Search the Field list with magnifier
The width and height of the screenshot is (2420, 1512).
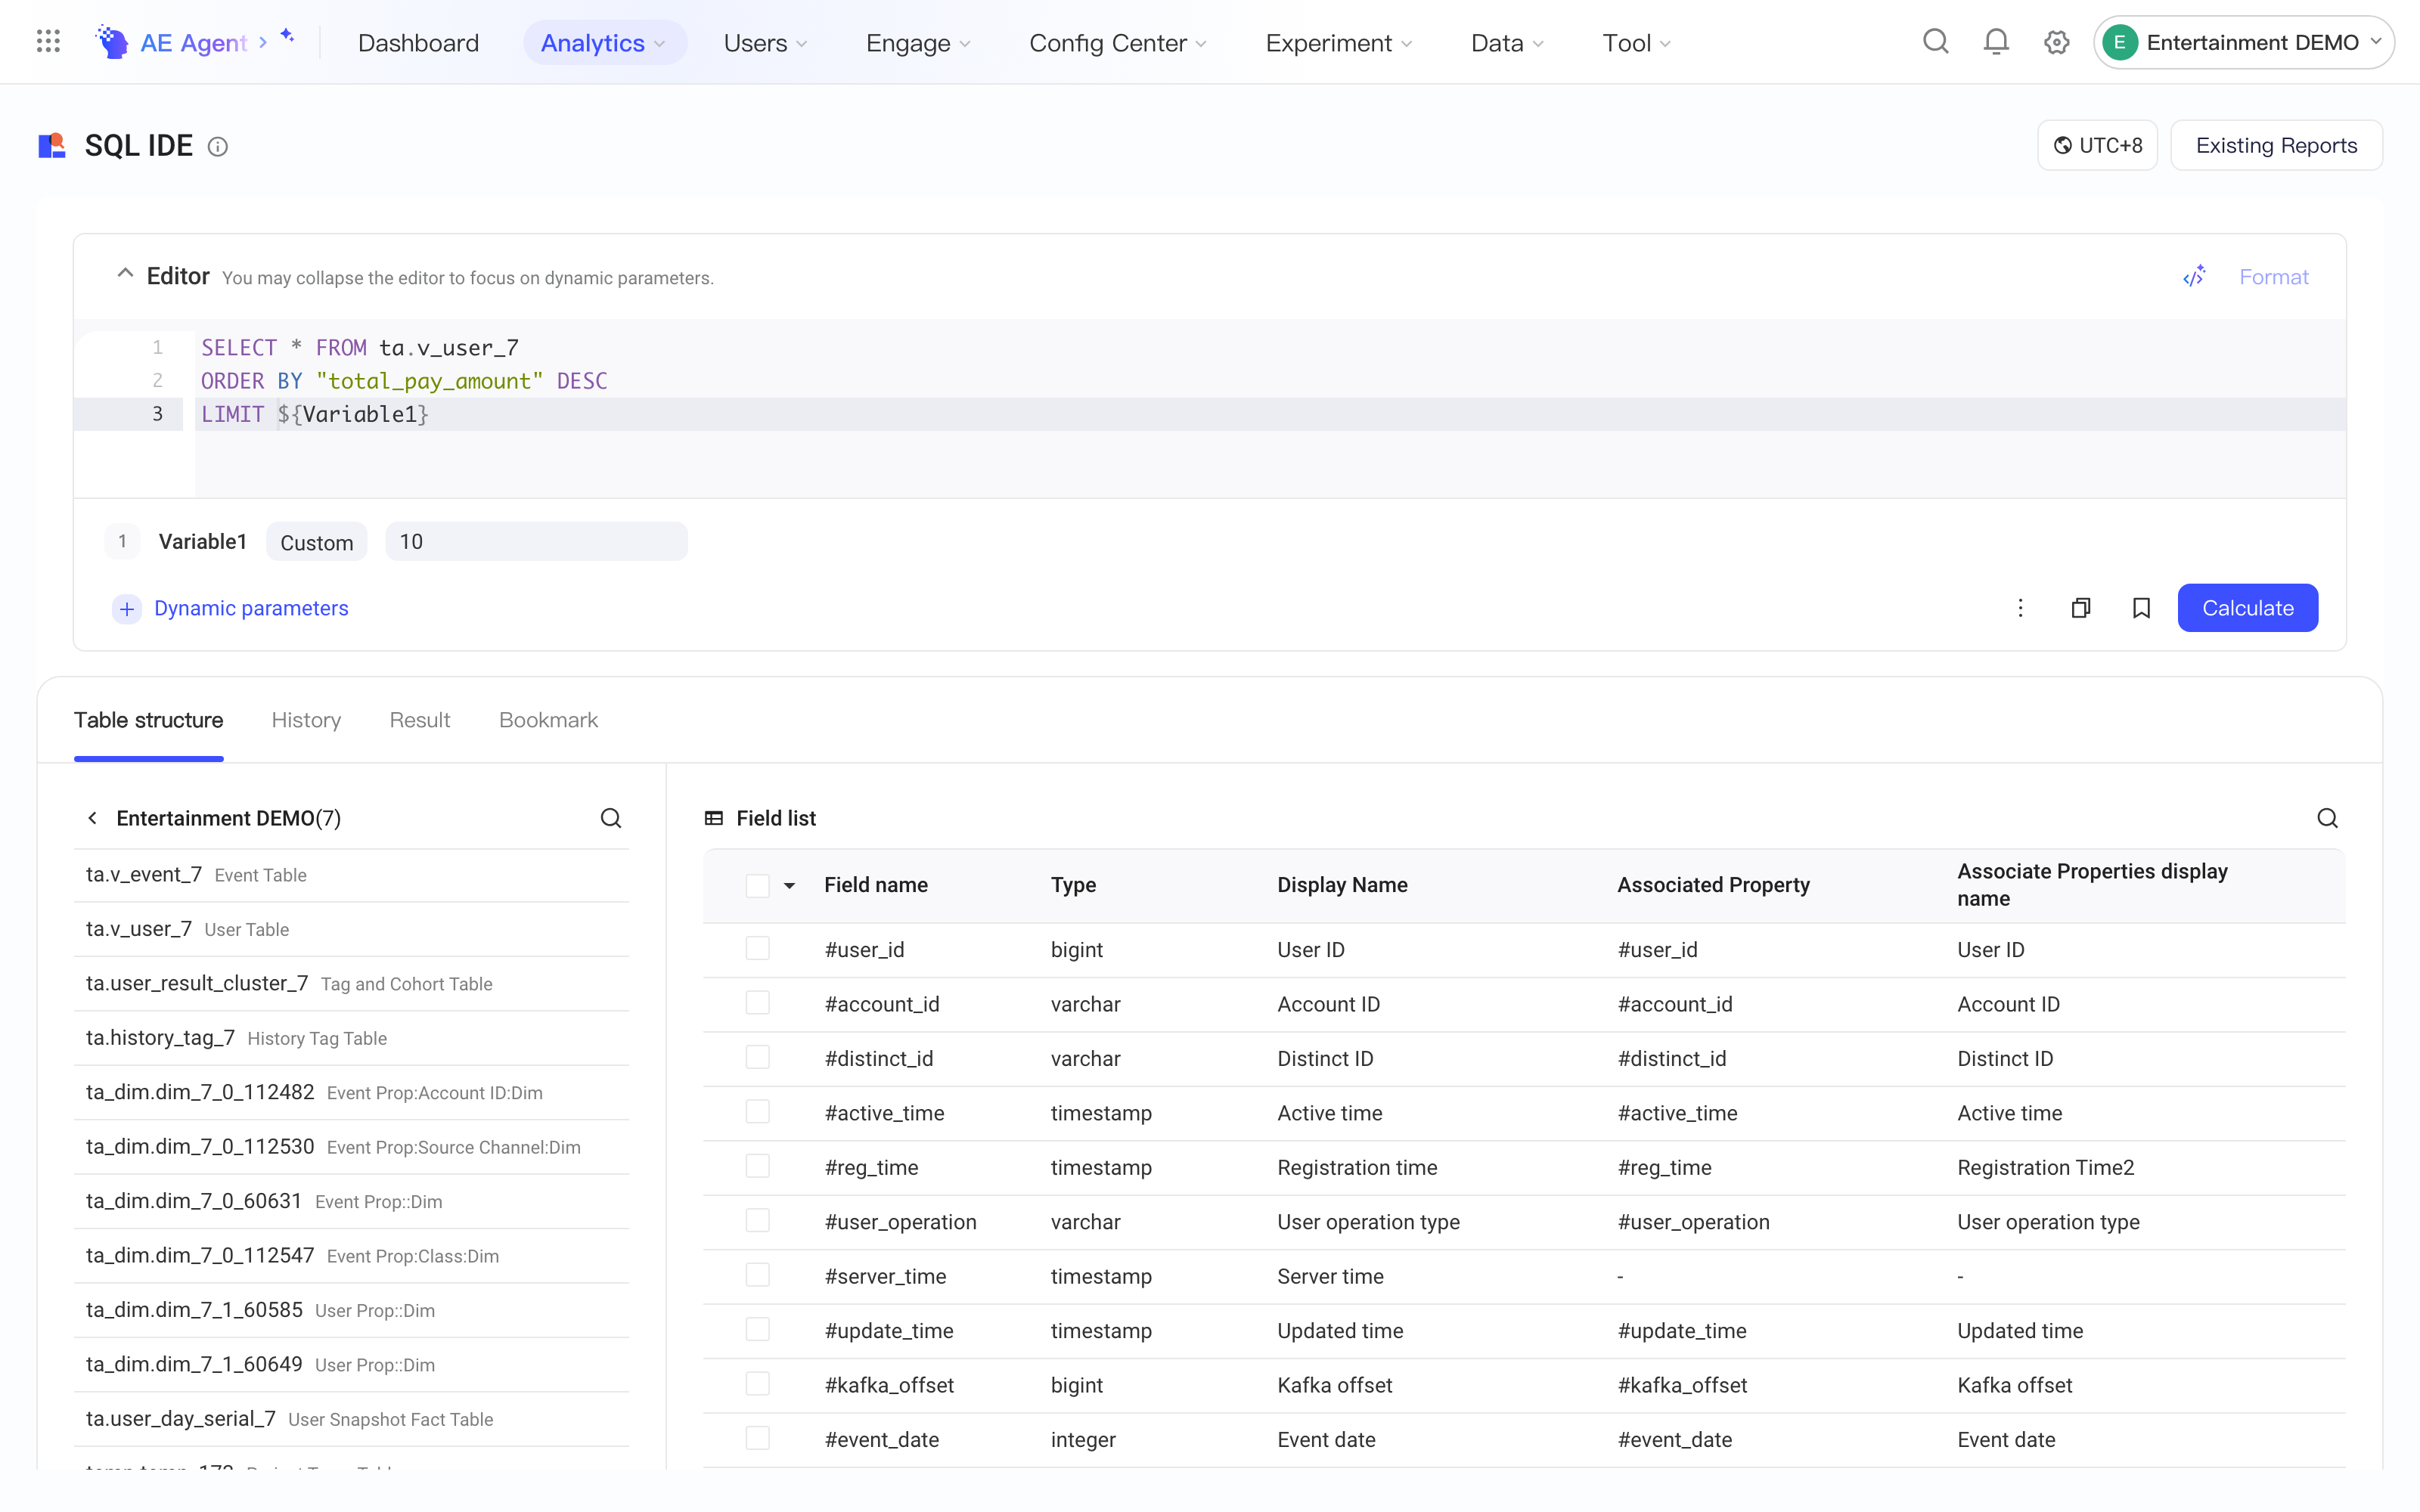tap(2327, 818)
